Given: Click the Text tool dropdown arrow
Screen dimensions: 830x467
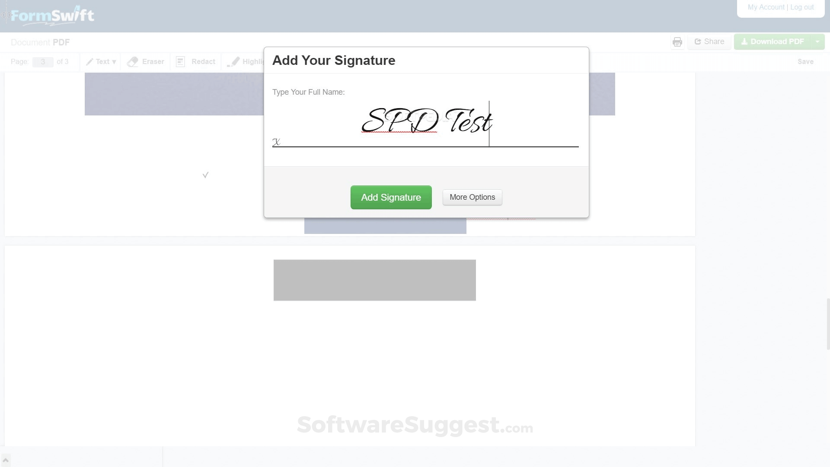Looking at the screenshot, I should tap(114, 61).
